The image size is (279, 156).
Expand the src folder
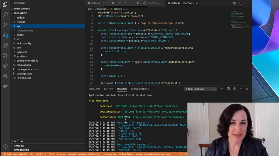coord(18,39)
